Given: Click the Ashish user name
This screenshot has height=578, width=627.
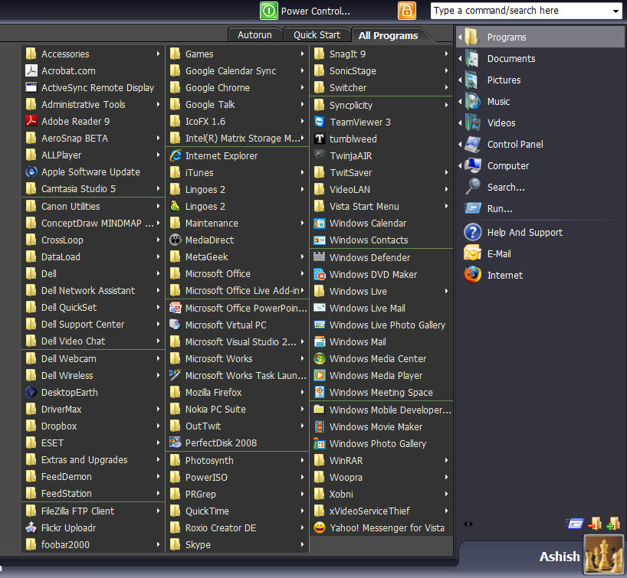Looking at the screenshot, I should (560, 557).
